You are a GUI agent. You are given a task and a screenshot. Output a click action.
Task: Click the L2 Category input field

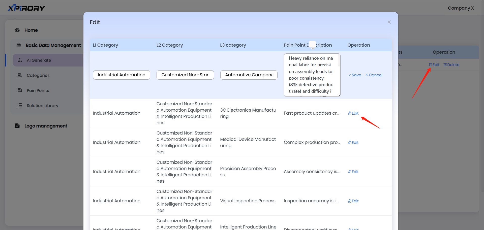click(185, 75)
